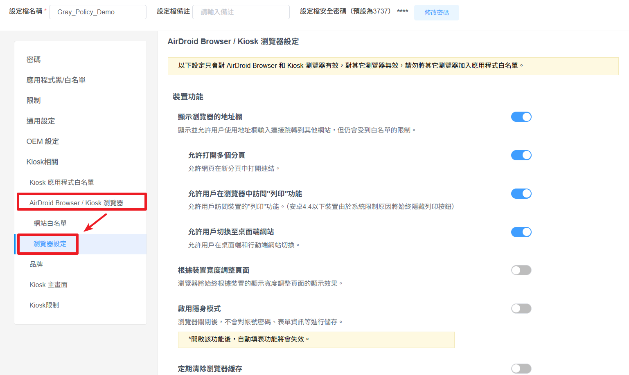629x375 pixels.
Task: Open 應用程式黑/白名單 in sidebar
Action: 56,80
